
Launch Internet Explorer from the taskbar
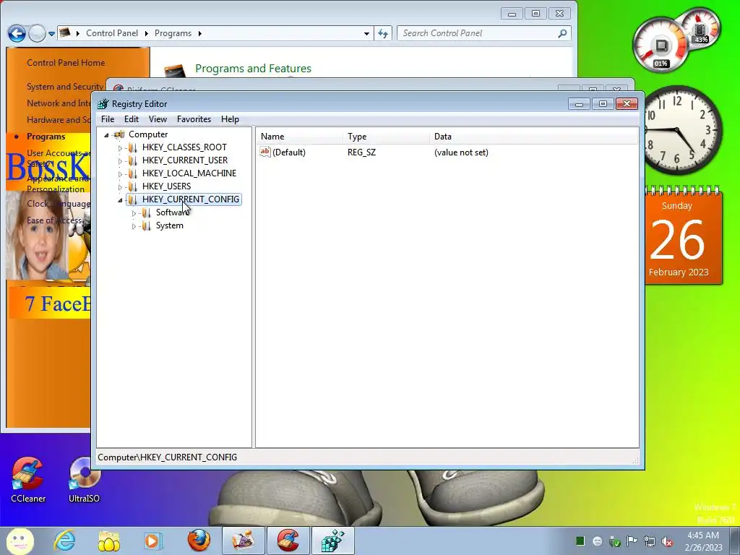pyautogui.click(x=64, y=541)
